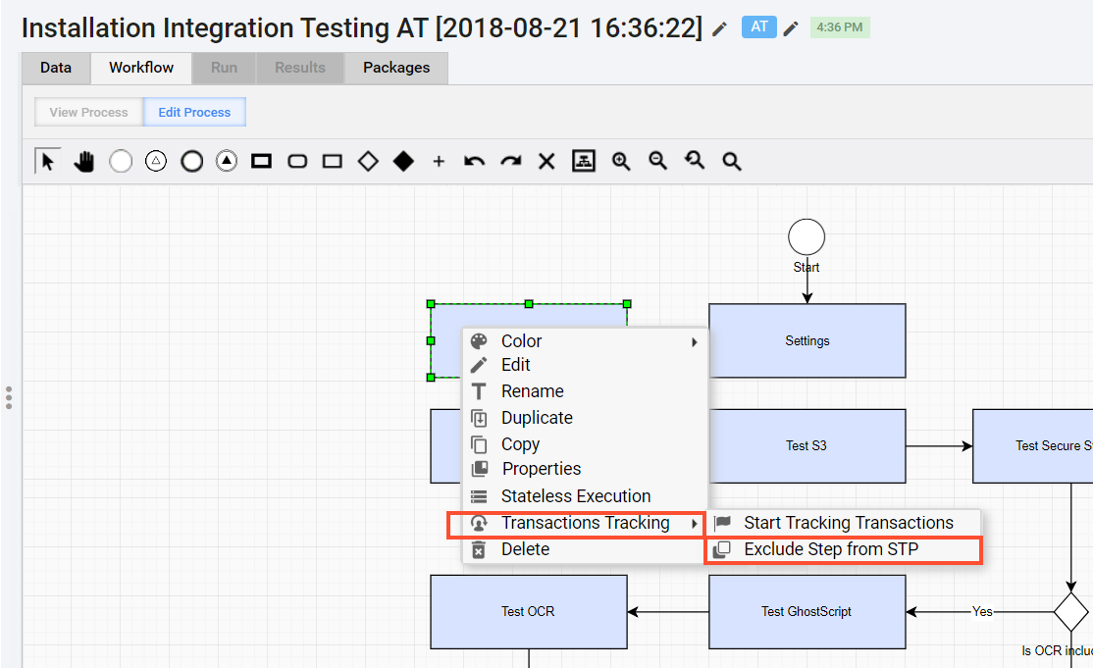Viewport: 1093px width, 668px height.
Task: Activate the hand pan tool
Action: pos(84,162)
